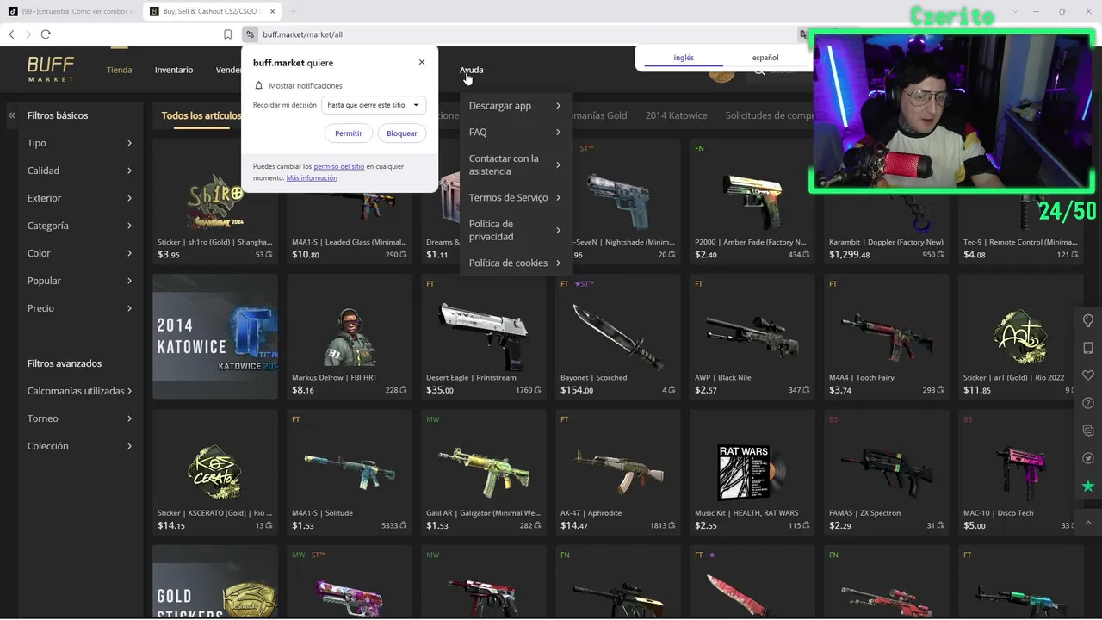
Task: Select the inglés translation tab
Action: [x=684, y=58]
